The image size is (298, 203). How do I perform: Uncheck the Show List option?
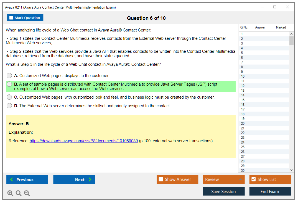click(253, 180)
